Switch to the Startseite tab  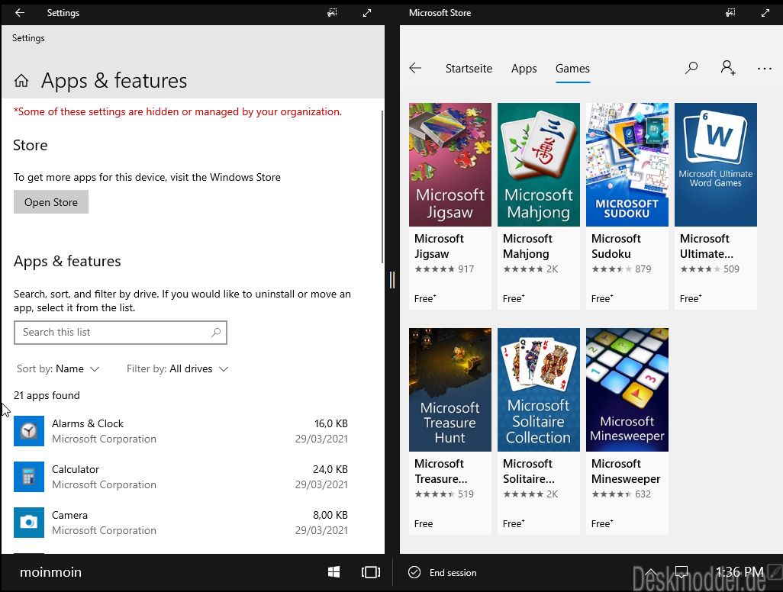click(469, 69)
